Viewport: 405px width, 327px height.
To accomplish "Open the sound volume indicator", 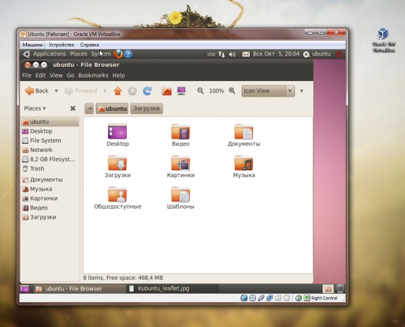I will point(232,54).
